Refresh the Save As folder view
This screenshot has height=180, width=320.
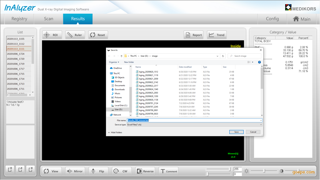pyautogui.click(x=223, y=56)
